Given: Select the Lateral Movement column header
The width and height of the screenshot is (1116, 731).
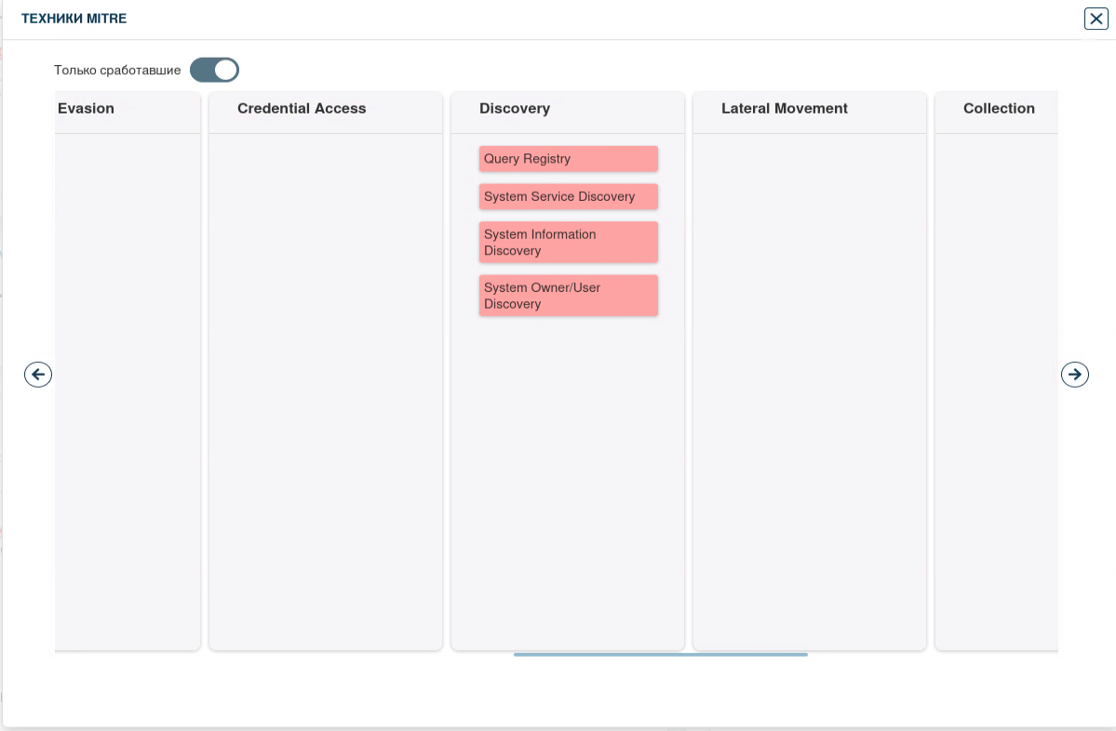Looking at the screenshot, I should [784, 109].
